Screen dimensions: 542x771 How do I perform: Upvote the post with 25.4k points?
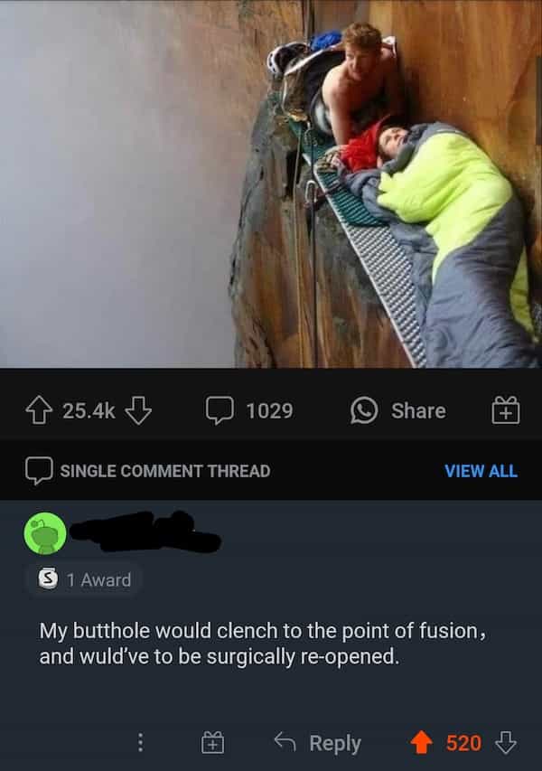click(39, 410)
